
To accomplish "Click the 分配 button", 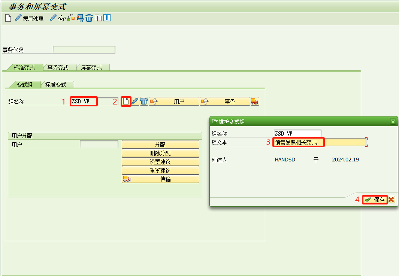I will pyautogui.click(x=160, y=145).
